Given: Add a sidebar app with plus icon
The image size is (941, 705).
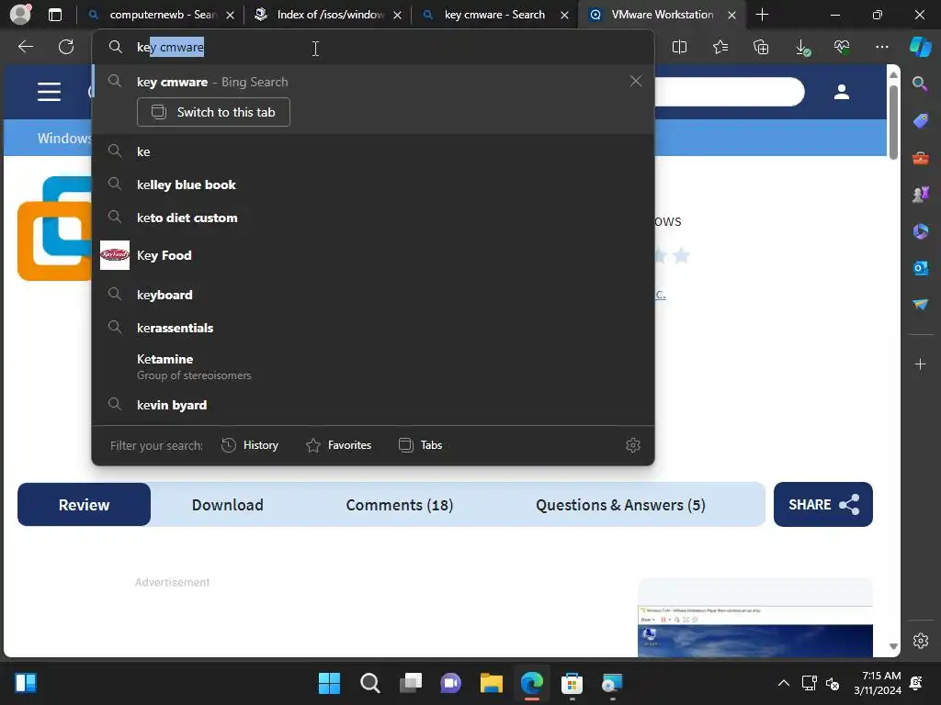Looking at the screenshot, I should coord(920,364).
